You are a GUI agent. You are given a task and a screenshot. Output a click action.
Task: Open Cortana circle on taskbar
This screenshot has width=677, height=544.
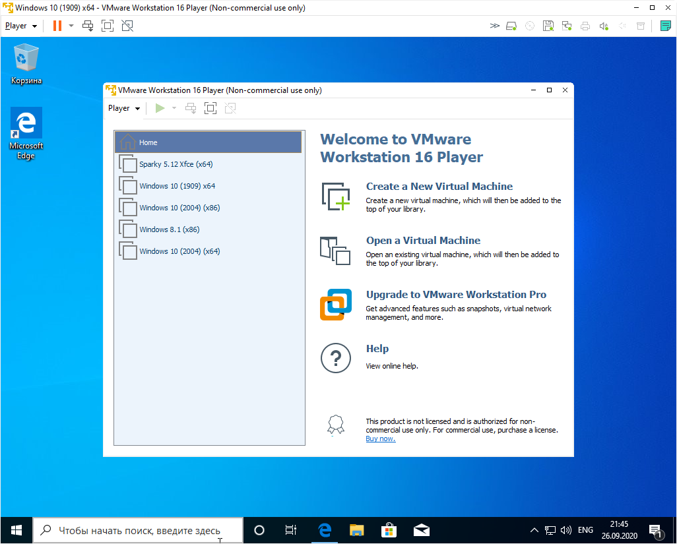pos(259,530)
